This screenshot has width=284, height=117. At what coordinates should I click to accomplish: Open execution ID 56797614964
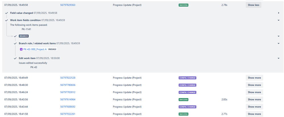[68, 99]
